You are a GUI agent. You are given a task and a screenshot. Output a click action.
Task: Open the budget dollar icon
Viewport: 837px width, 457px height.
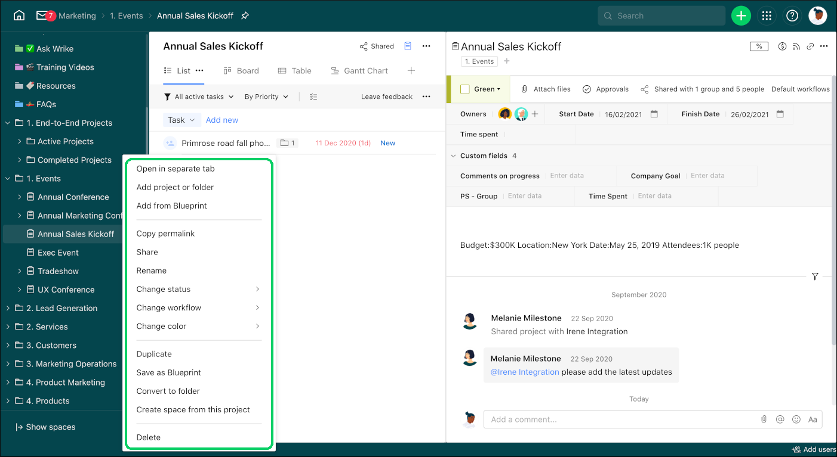783,46
